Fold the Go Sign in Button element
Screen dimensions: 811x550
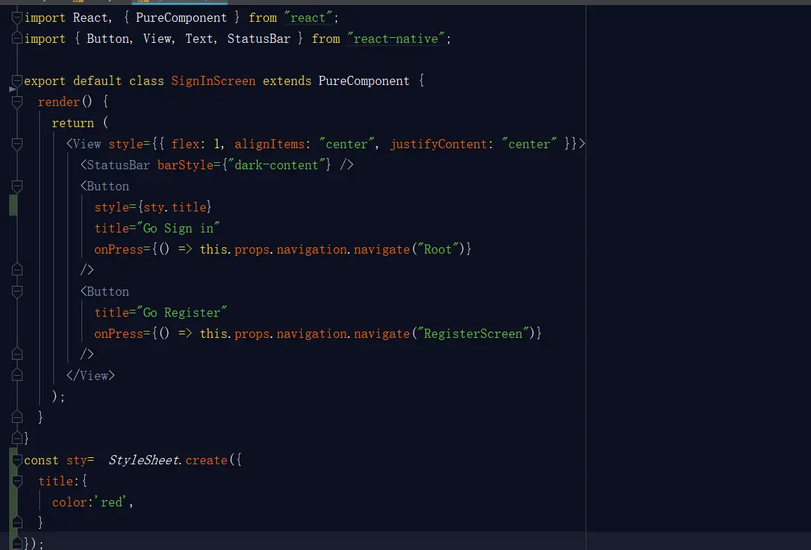coord(17,186)
